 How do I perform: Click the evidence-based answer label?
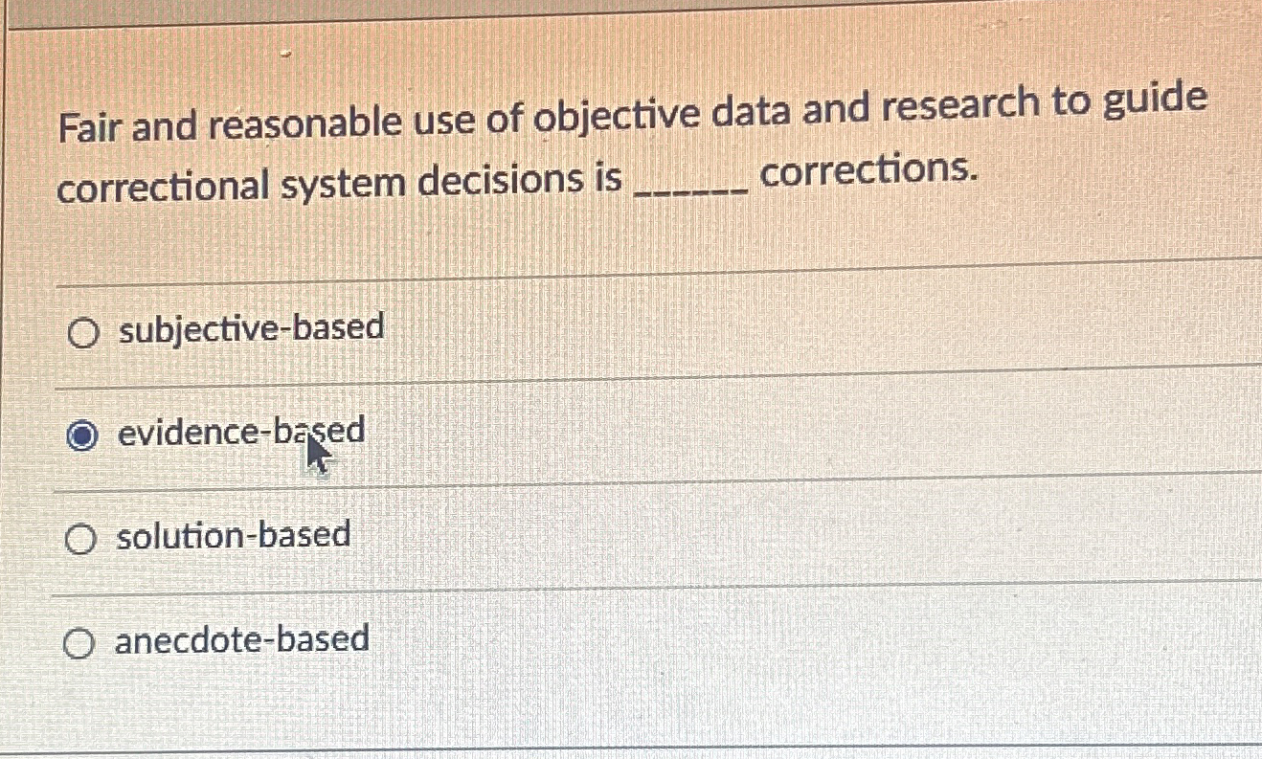241,431
